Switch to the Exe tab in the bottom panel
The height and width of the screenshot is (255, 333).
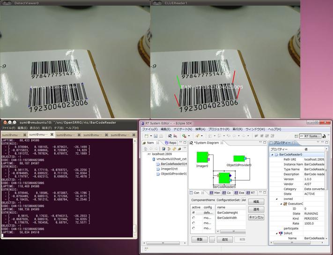coord(239,193)
